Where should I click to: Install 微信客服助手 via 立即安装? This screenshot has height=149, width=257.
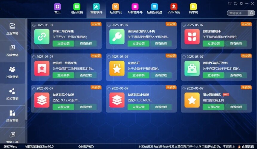tap(214, 44)
